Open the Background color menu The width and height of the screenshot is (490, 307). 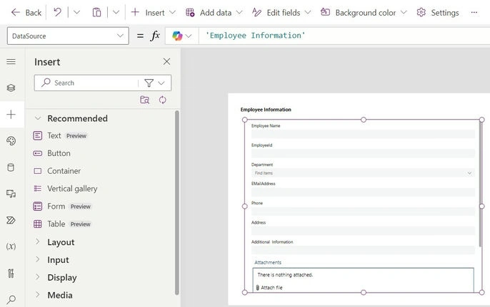point(364,13)
